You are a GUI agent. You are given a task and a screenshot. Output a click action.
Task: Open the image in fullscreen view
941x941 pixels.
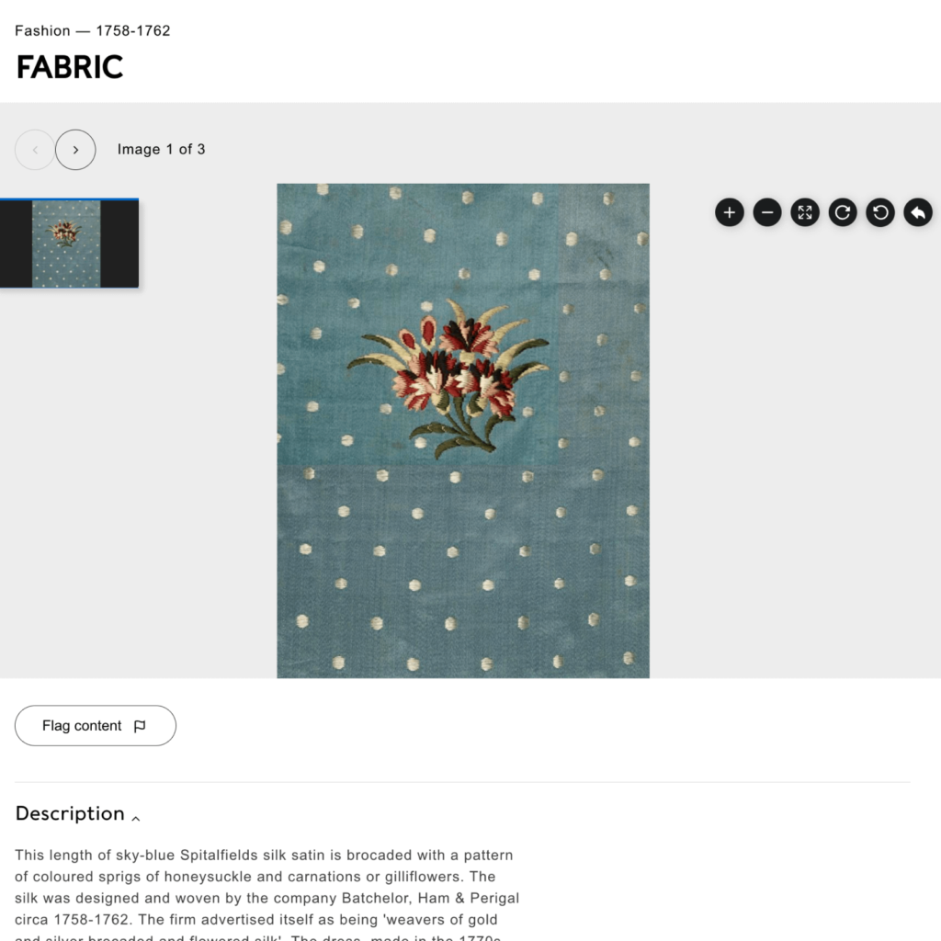click(805, 213)
